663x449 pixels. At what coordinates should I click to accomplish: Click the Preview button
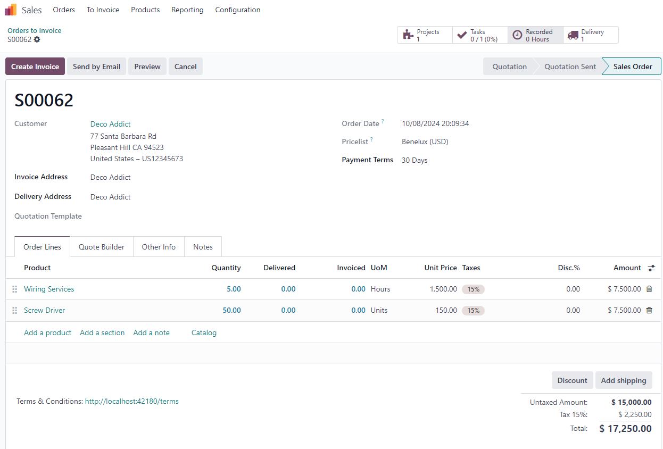(147, 66)
